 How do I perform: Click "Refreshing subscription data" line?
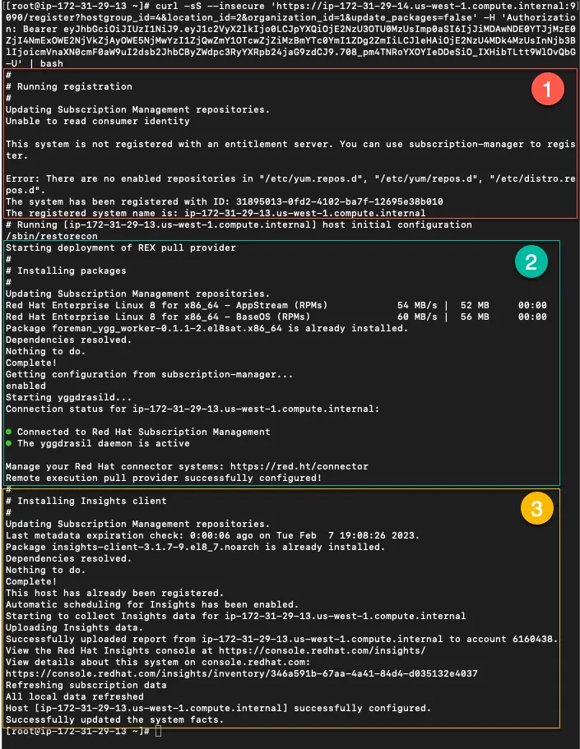point(86,685)
